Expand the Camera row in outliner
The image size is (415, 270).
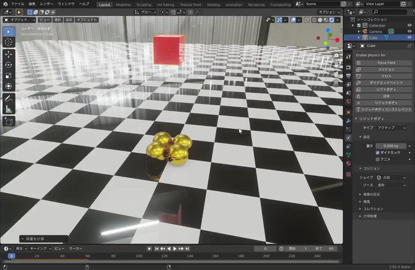click(359, 32)
